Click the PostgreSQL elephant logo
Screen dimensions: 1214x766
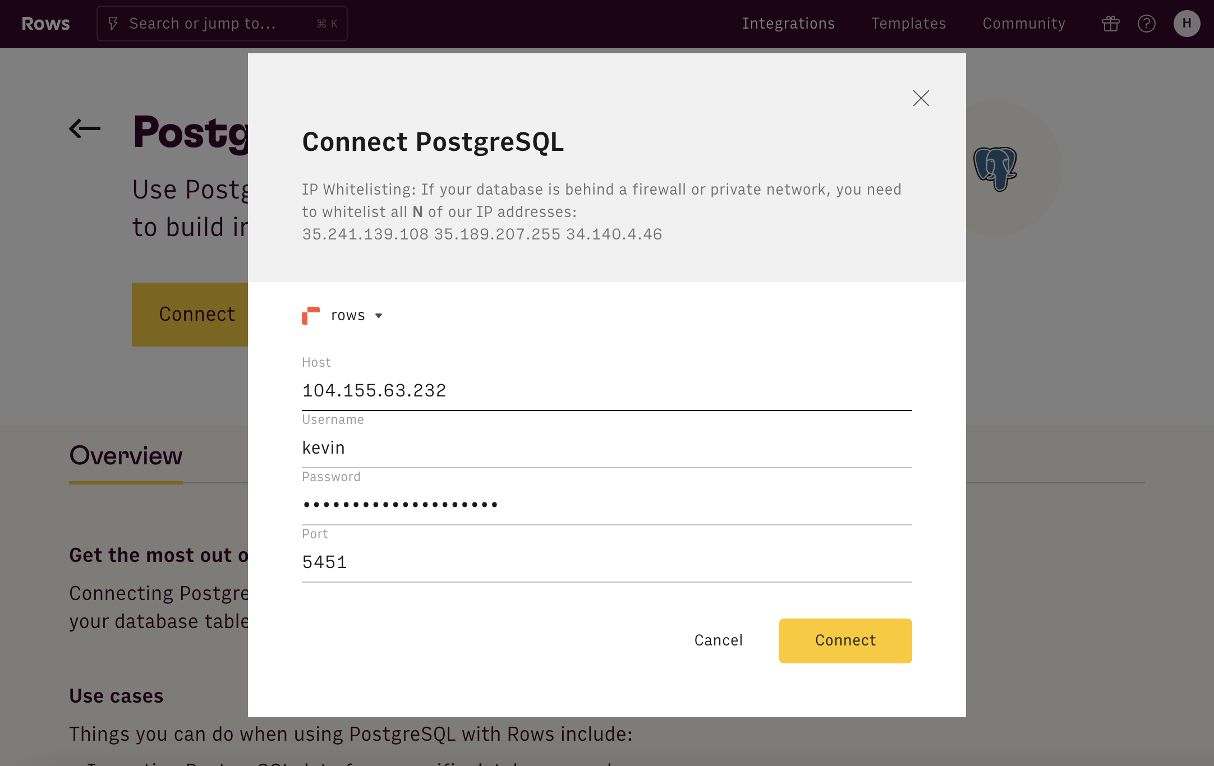[995, 168]
